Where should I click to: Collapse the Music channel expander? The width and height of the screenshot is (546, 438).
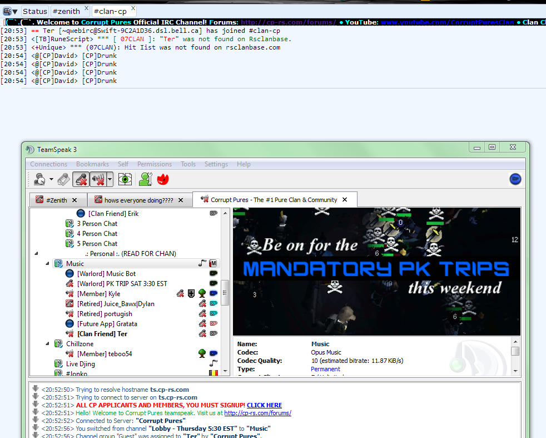coord(47,264)
